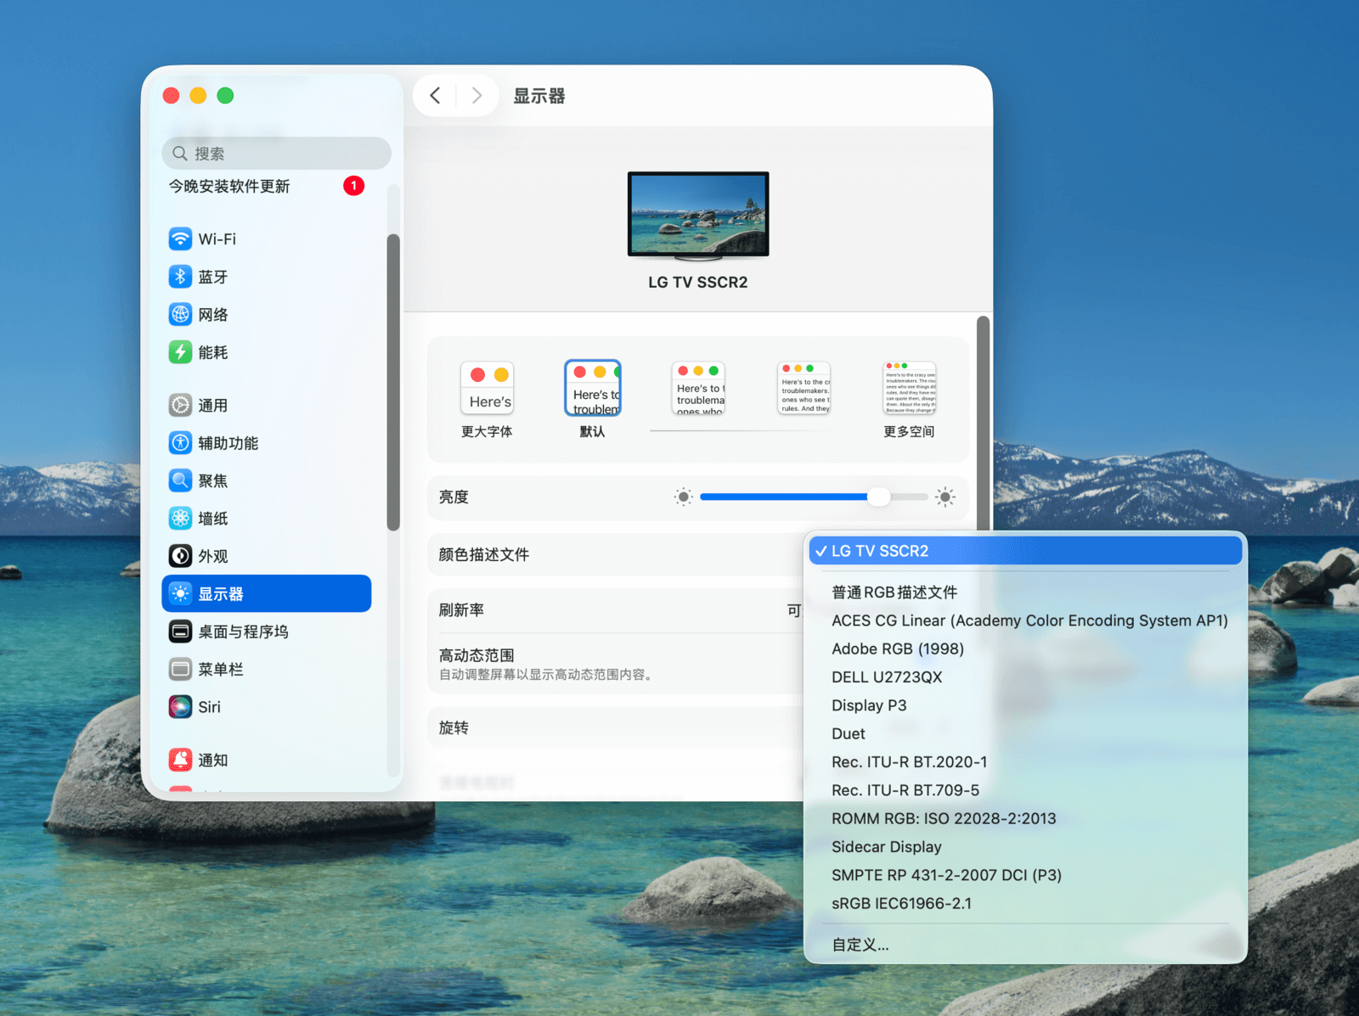Click 今晚安装软件更新 notice
Screen dimensions: 1359x1016
[x=229, y=187]
